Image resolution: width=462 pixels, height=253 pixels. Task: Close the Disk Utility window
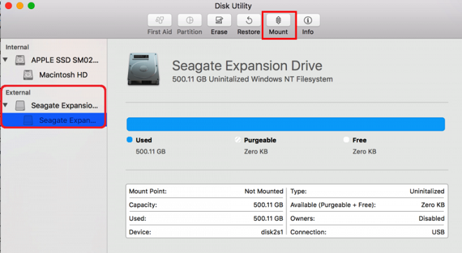(8, 6)
